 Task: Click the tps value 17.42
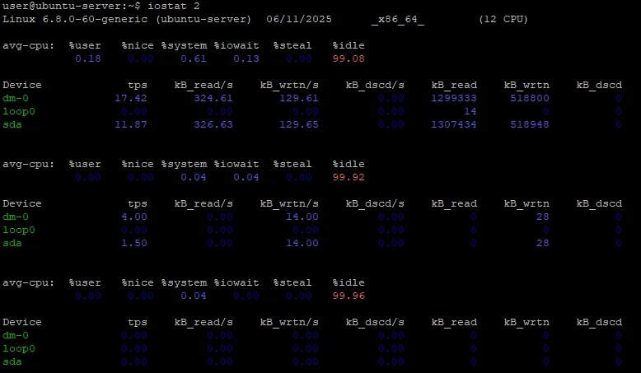coord(131,98)
